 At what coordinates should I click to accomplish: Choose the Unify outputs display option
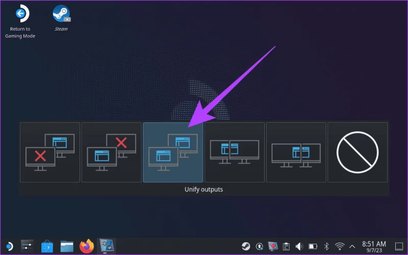point(173,152)
